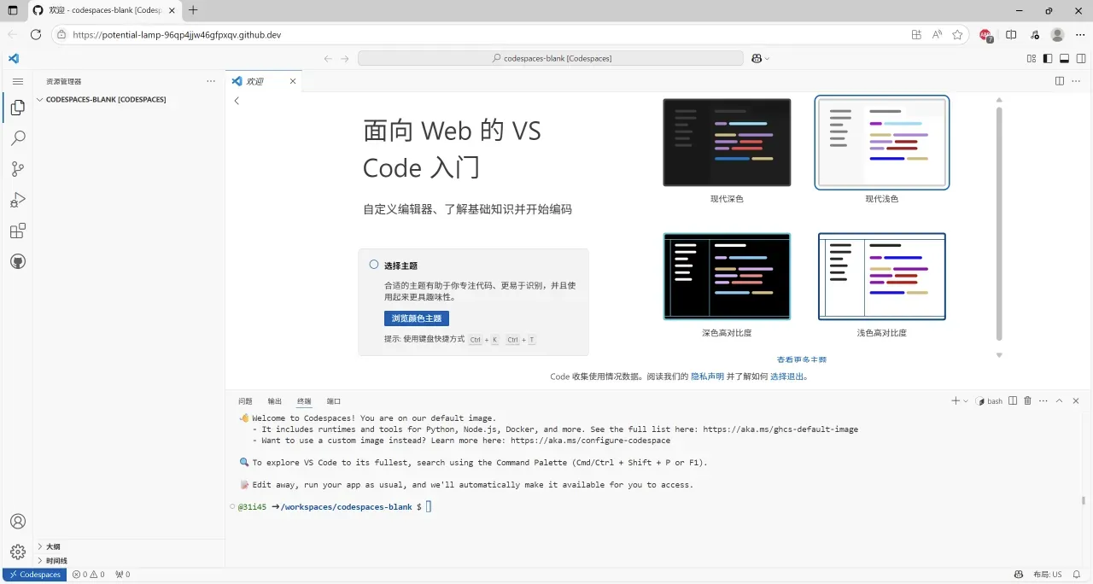
Task: Toggle secondary side bar visibility
Action: pyautogui.click(x=1080, y=58)
